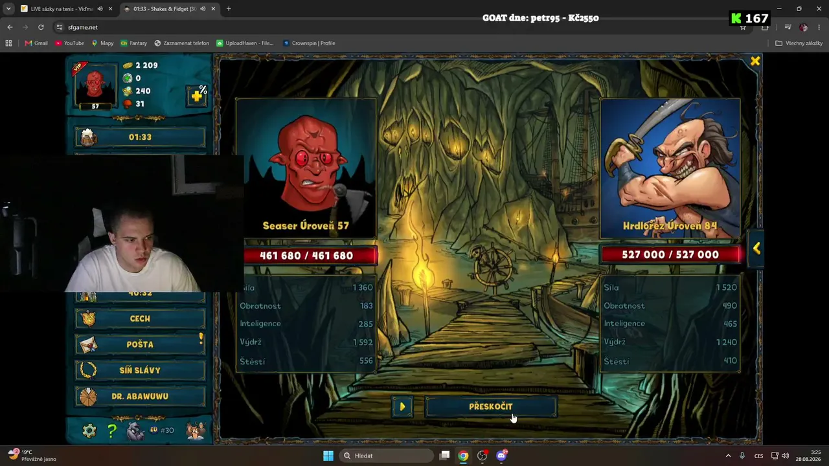Open the tab search dropdown in Chrome

(x=8, y=9)
